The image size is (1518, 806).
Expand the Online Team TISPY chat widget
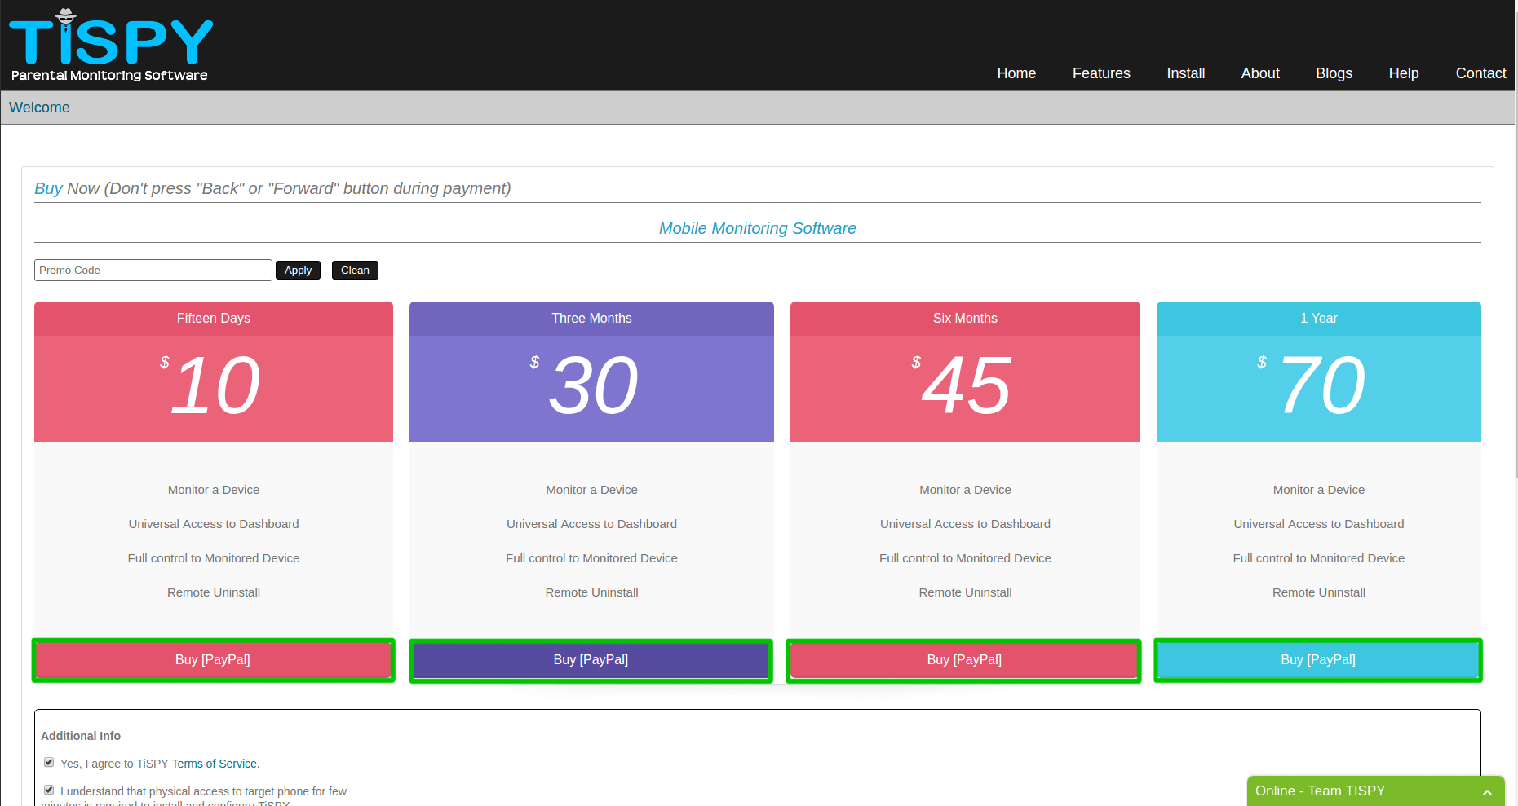pos(1374,791)
